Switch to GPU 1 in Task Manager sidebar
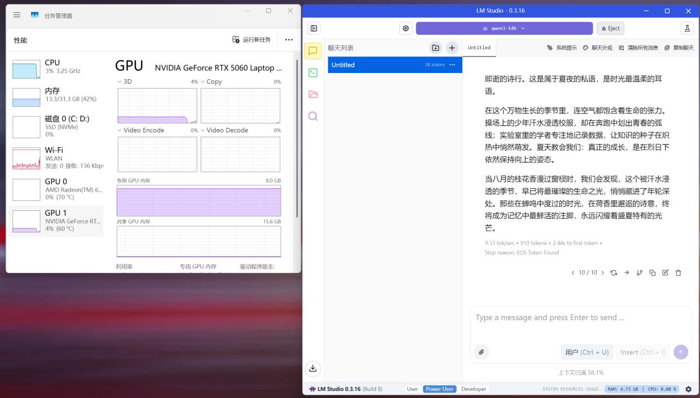 point(55,220)
